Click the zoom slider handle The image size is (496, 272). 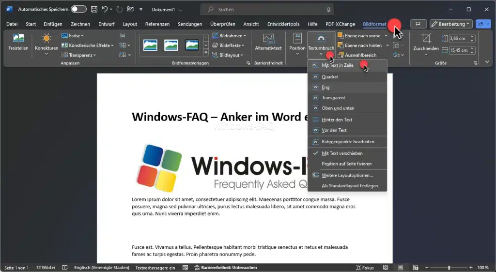pos(449,268)
